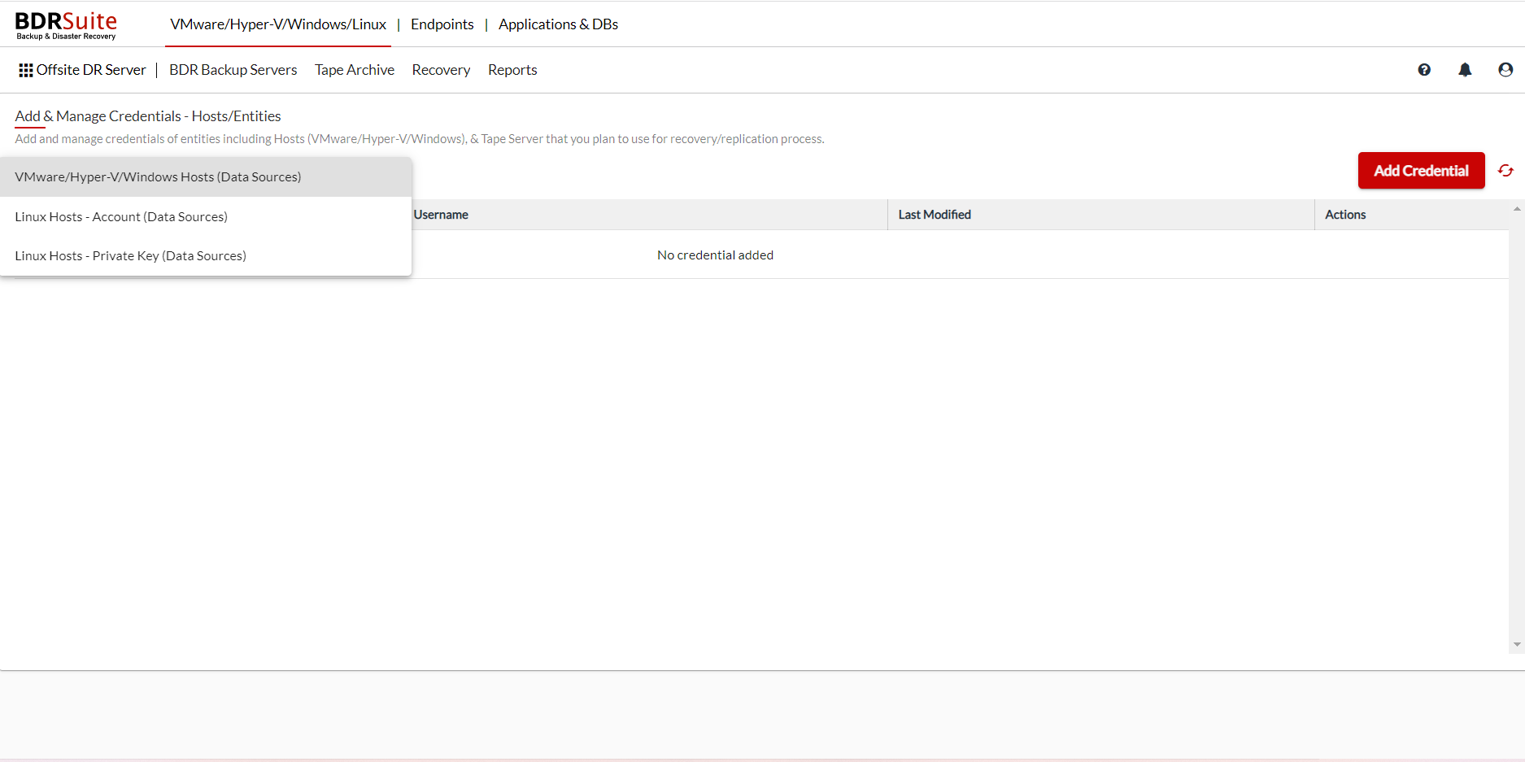Viewport: 1525px width, 762px height.
Task: Click the No credential added message
Action: click(x=715, y=255)
